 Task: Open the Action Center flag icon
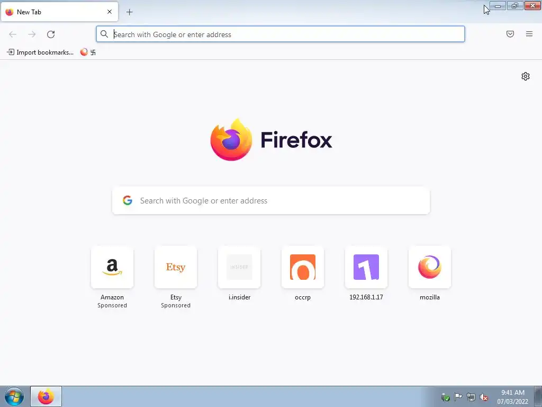tap(458, 397)
